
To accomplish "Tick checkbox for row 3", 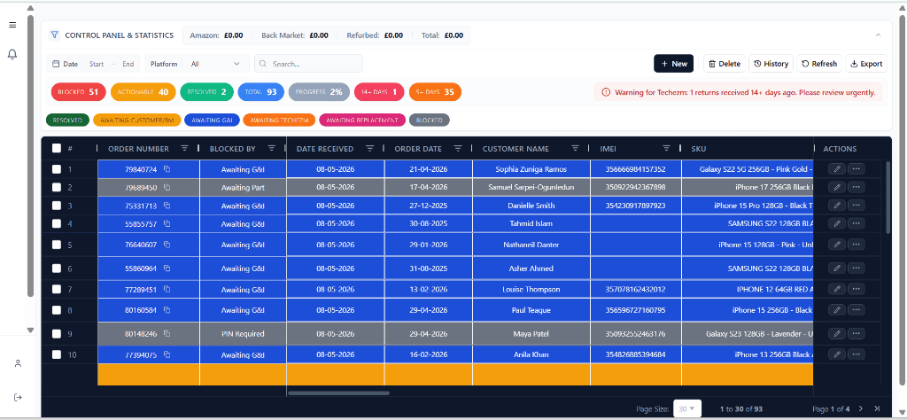I will pos(56,206).
